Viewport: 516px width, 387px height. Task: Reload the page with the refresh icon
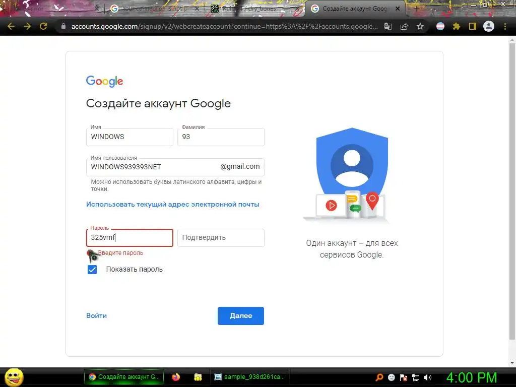[x=43, y=26]
